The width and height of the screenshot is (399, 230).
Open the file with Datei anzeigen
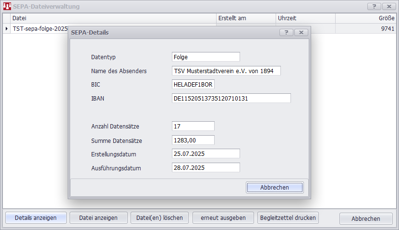[98, 218]
